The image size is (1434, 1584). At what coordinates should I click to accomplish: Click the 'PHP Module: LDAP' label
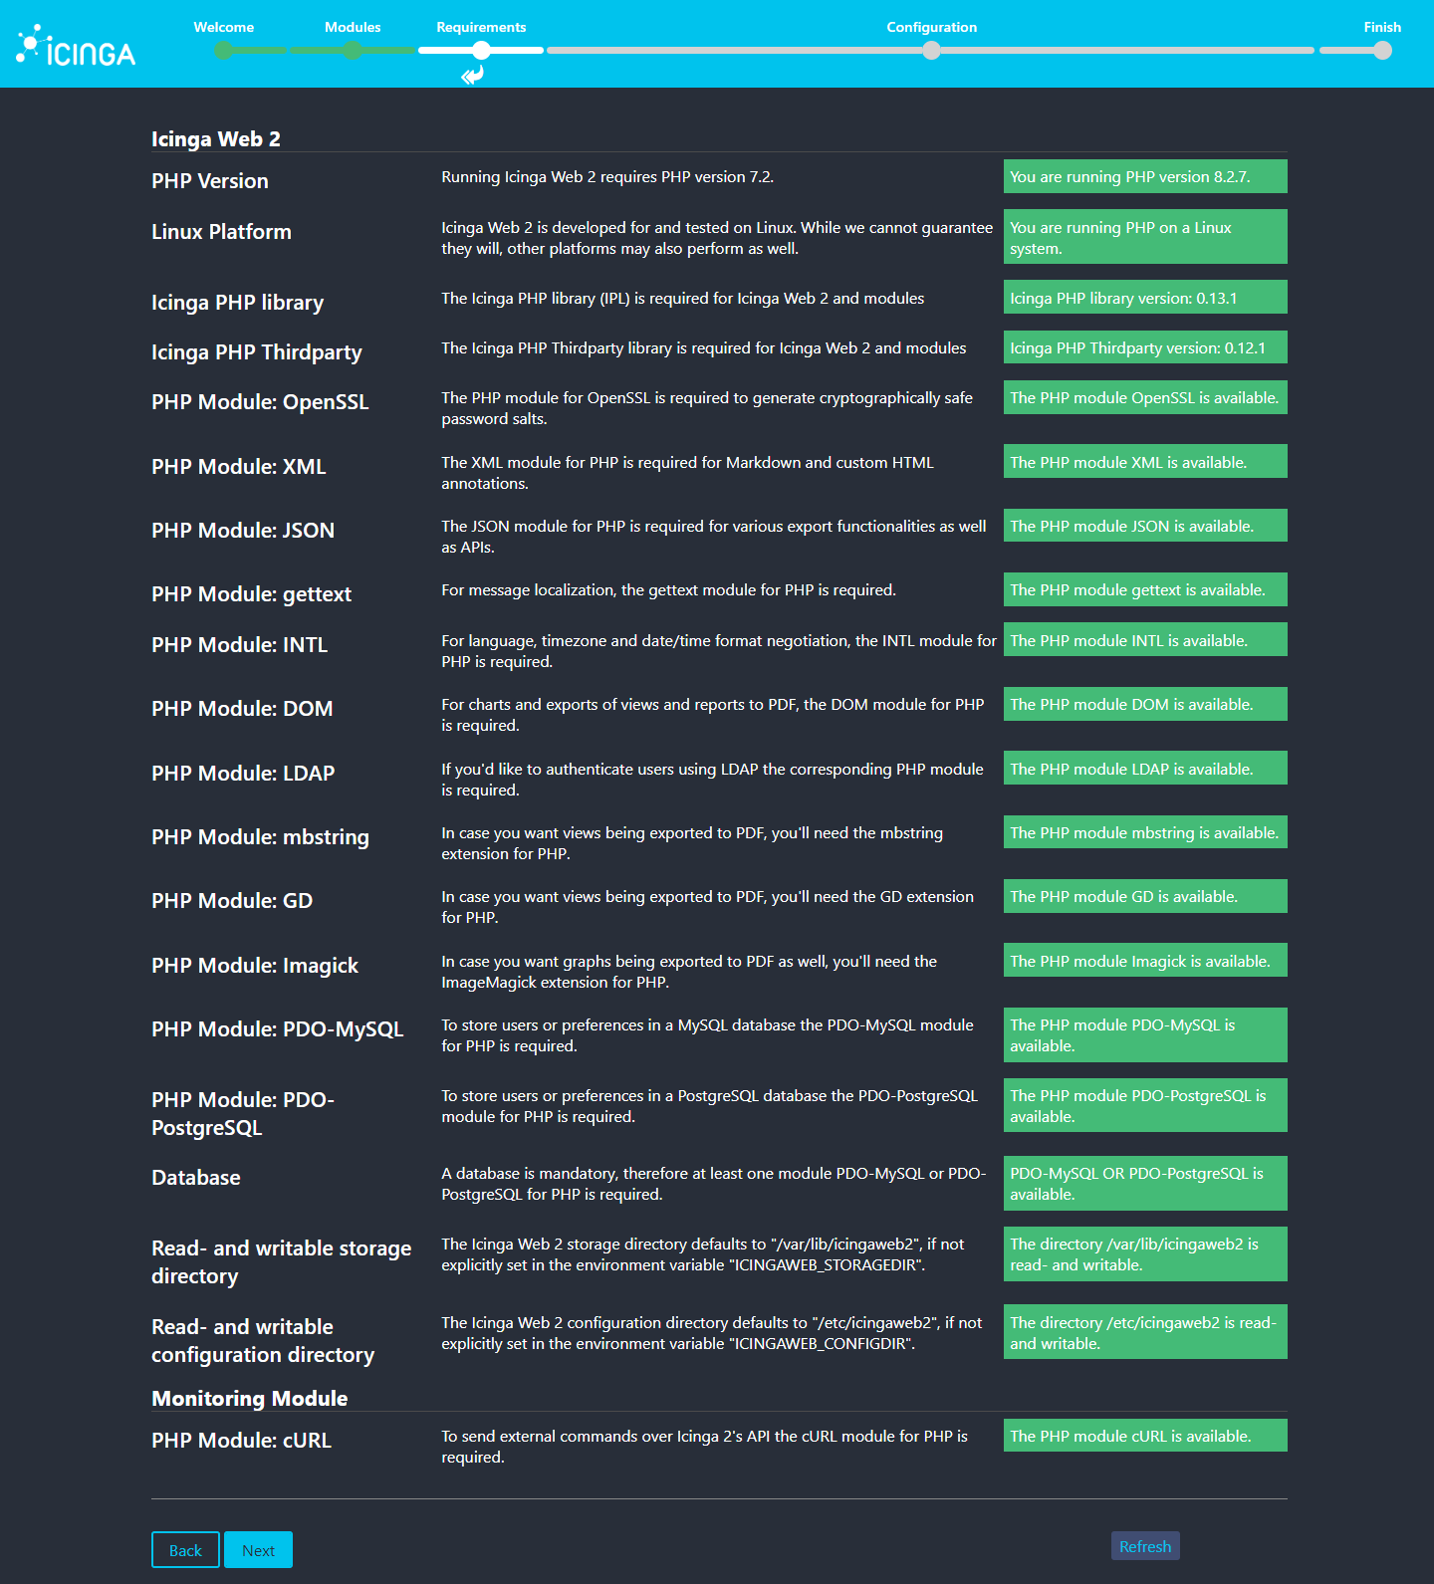point(243,774)
